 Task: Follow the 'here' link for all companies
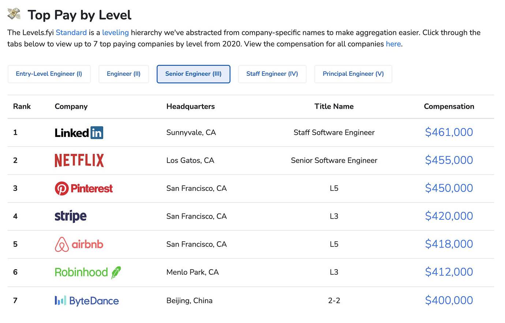(393, 44)
